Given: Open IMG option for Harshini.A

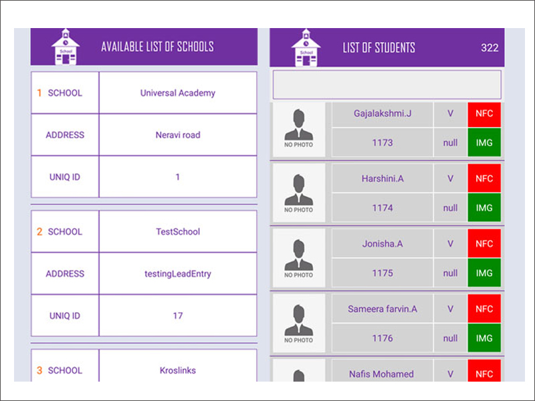Looking at the screenshot, I should click(484, 208).
